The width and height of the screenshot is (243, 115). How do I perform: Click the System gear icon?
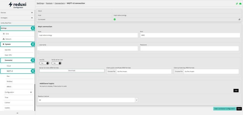(4, 44)
